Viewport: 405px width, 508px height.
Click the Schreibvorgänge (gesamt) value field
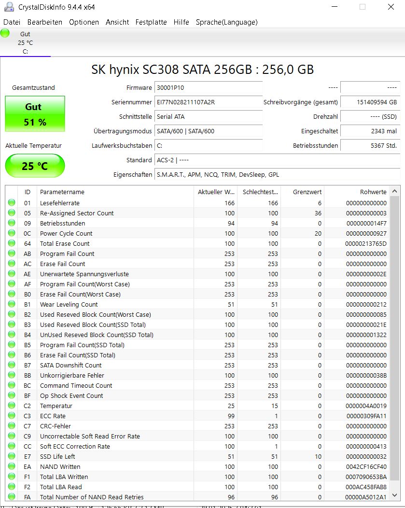370,102
